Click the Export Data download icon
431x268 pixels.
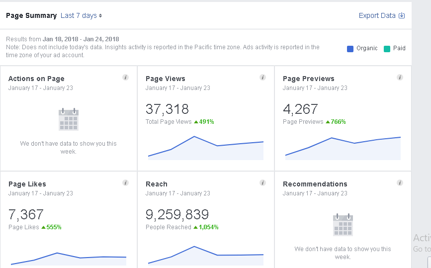[402, 15]
